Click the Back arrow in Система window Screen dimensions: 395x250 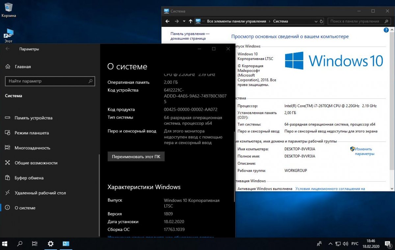[x=167, y=21]
